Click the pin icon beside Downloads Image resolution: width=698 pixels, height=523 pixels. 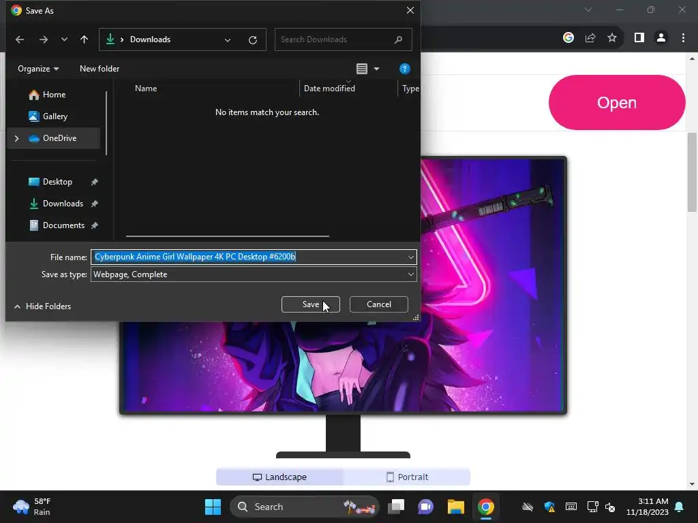[x=94, y=203]
